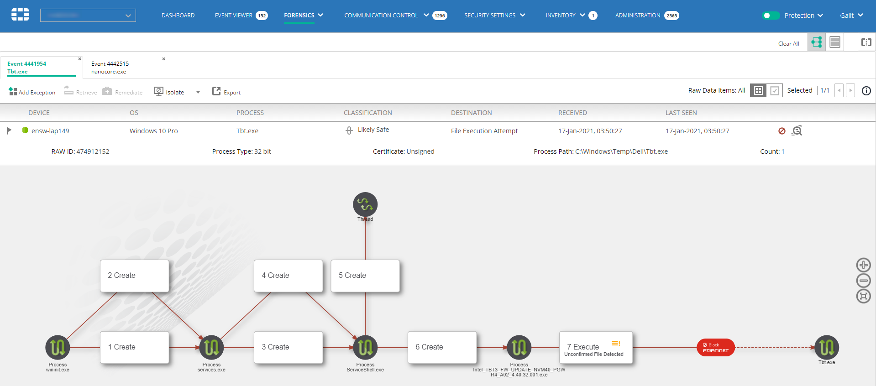Open threat hunting magnifier for ensw-lap149

point(797,131)
